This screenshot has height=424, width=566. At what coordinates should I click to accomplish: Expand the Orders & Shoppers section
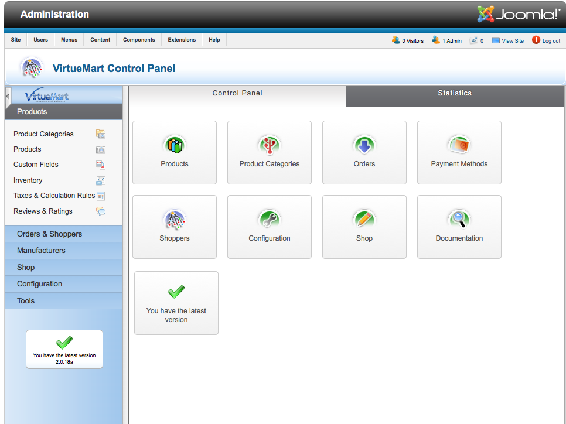tap(50, 234)
